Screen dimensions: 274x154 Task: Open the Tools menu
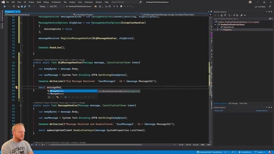pos(80,2)
